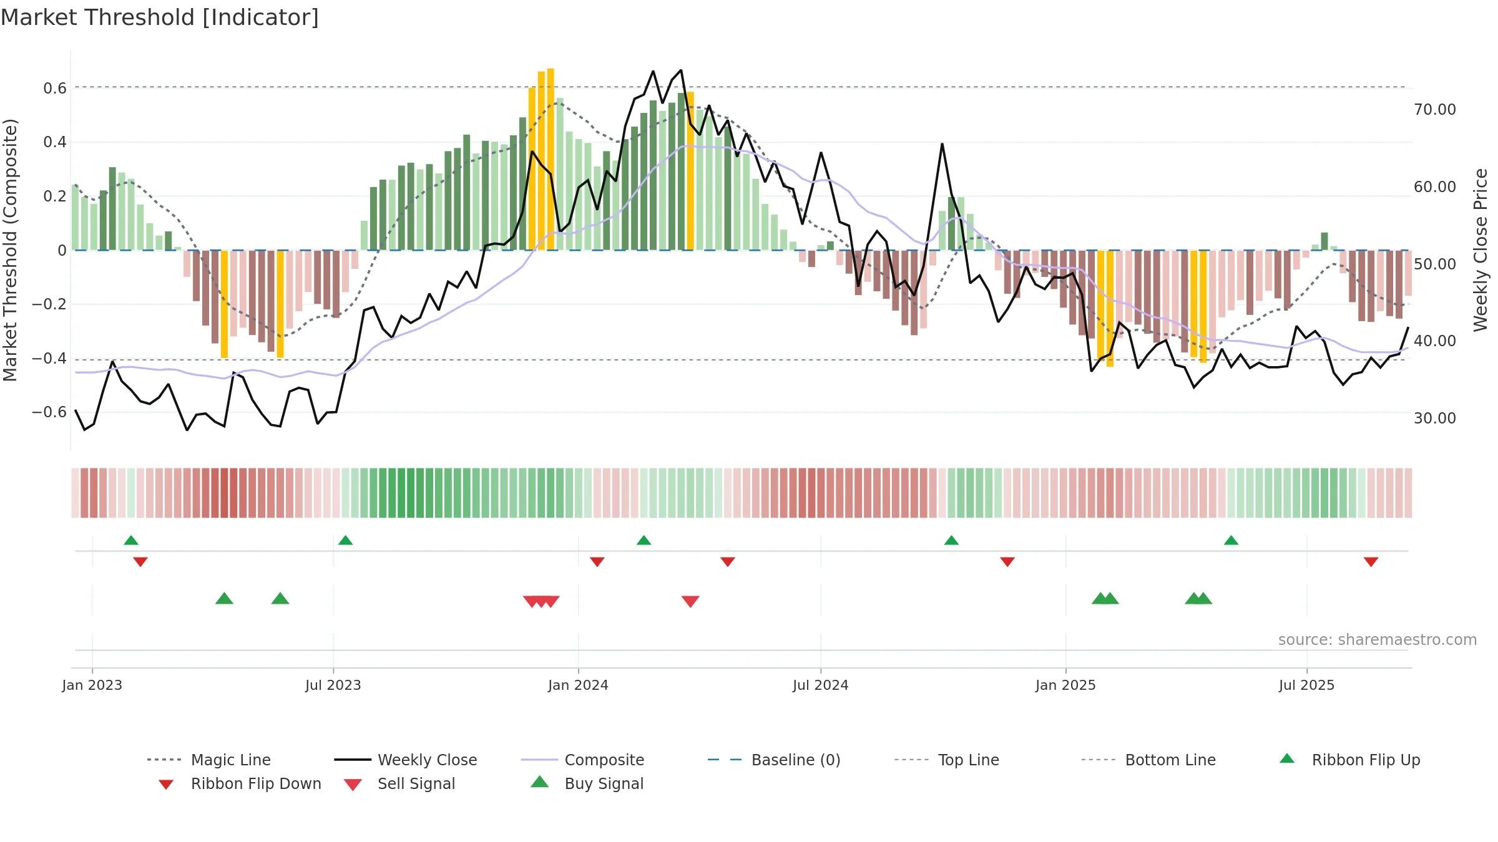Viewport: 1498px width, 842px height.
Task: Click the ribbon flip down marker in early 2023
Action: [x=140, y=562]
